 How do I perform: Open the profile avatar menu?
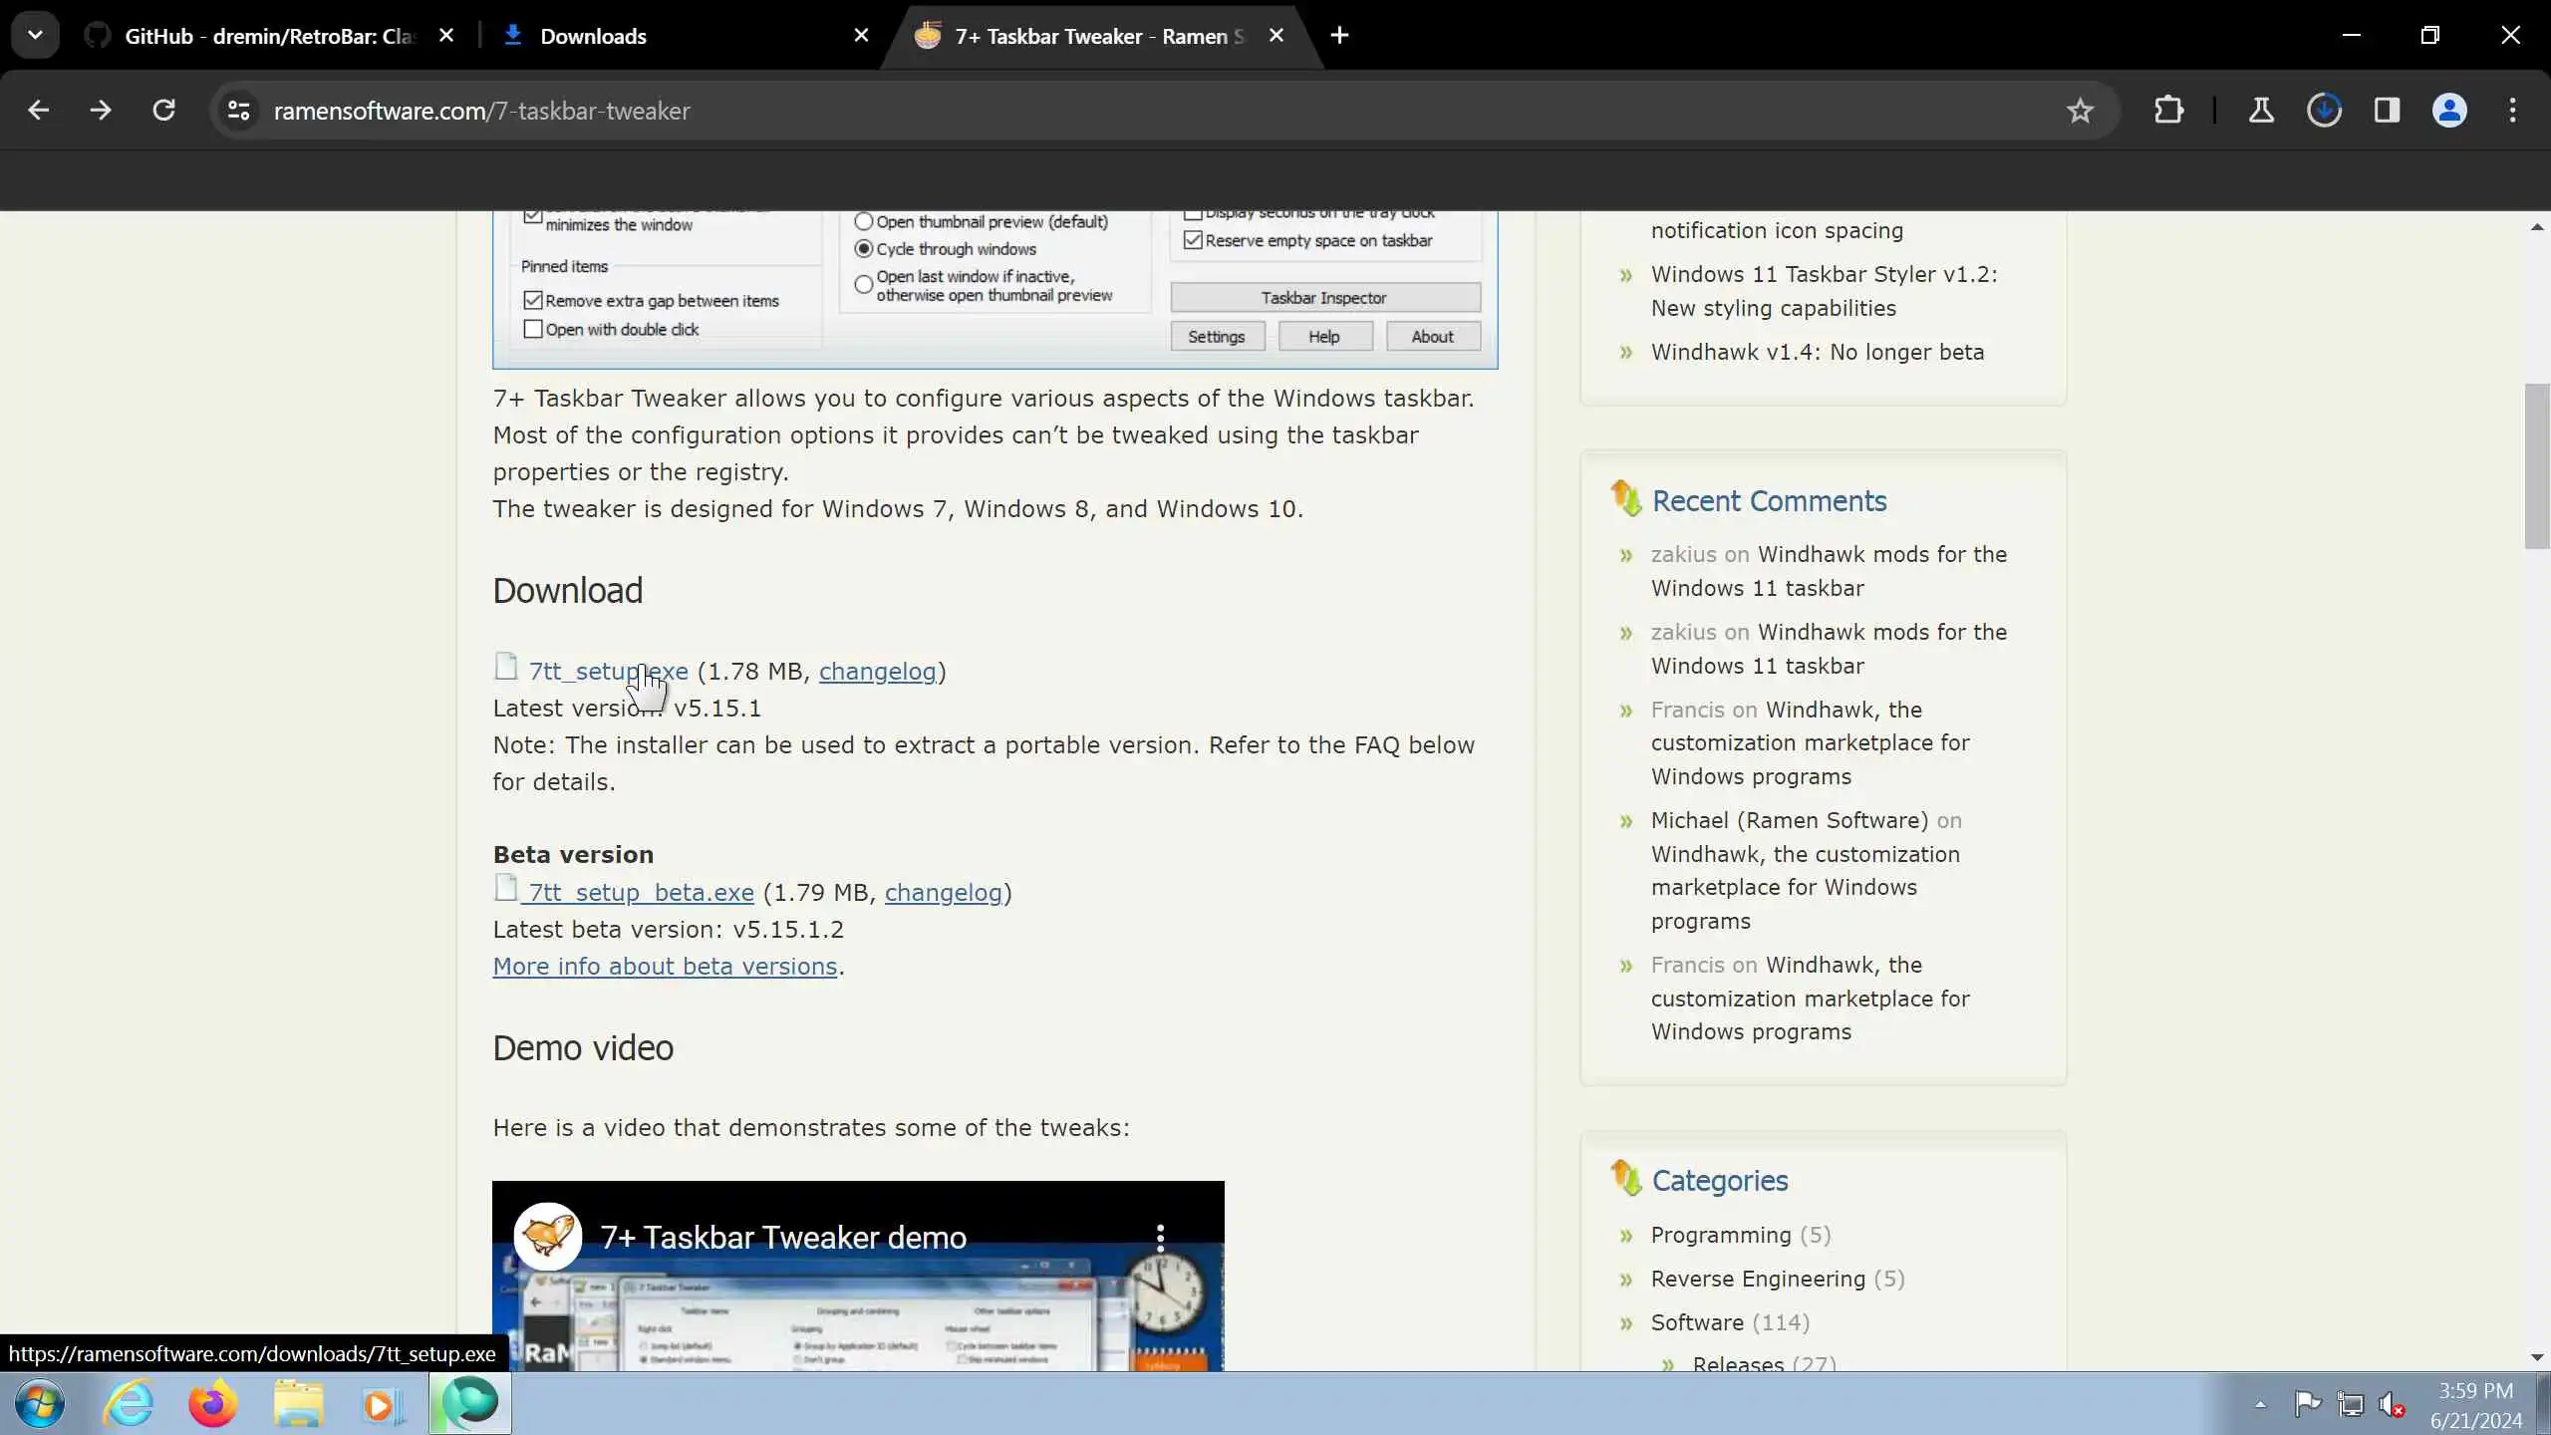point(2449,111)
